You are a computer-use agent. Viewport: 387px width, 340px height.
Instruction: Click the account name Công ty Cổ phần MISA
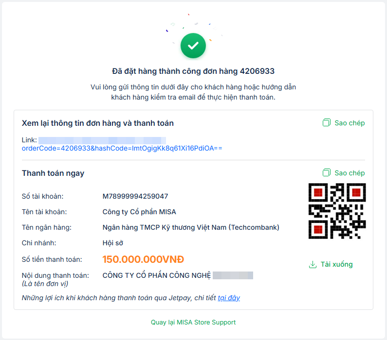point(139,212)
